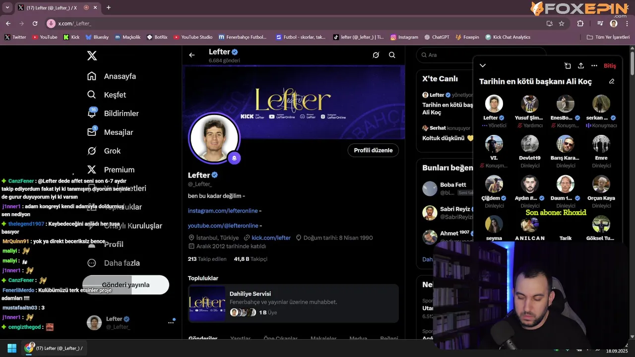Click Grok icon in the profile header
Screen dimensions: 635x357
[x=376, y=55]
